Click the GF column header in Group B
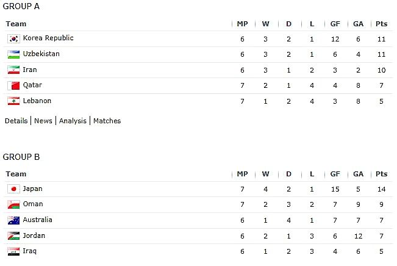This screenshot has width=397, height=266. point(335,174)
